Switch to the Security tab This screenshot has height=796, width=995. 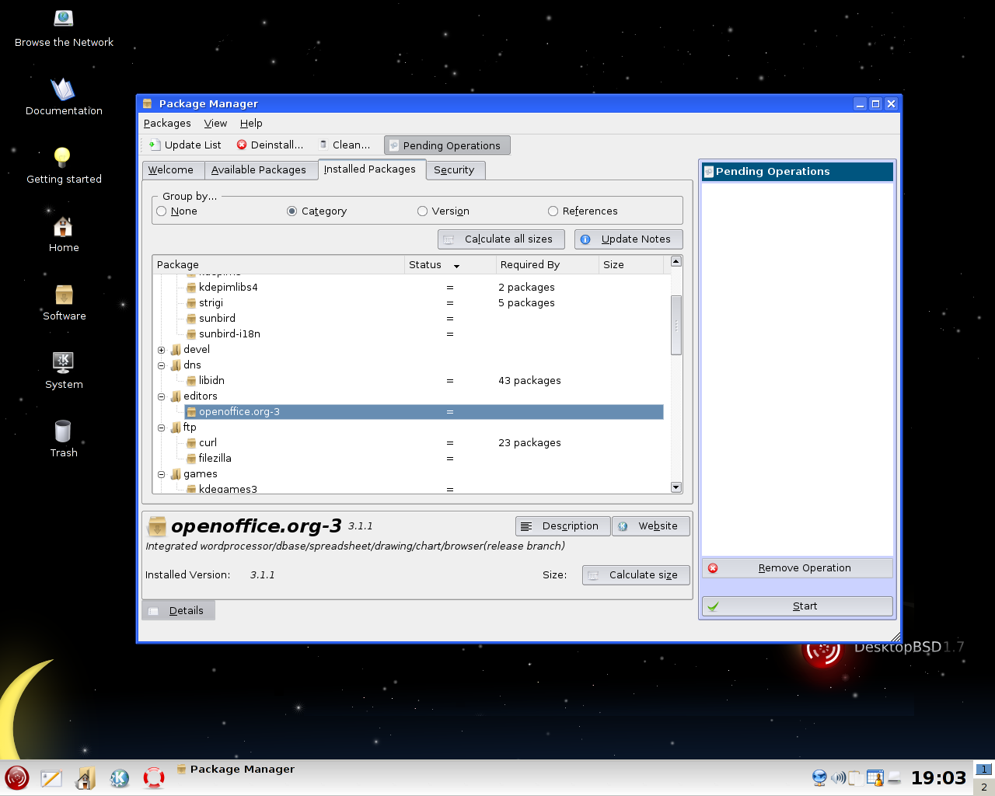tap(456, 170)
